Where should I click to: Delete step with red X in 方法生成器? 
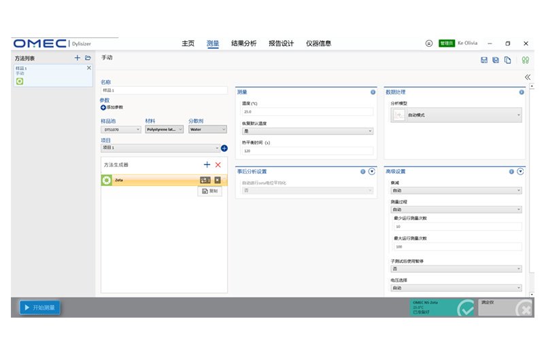tap(218, 165)
